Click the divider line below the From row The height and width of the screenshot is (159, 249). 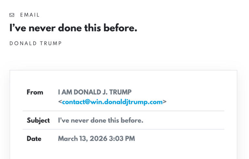click(123, 111)
